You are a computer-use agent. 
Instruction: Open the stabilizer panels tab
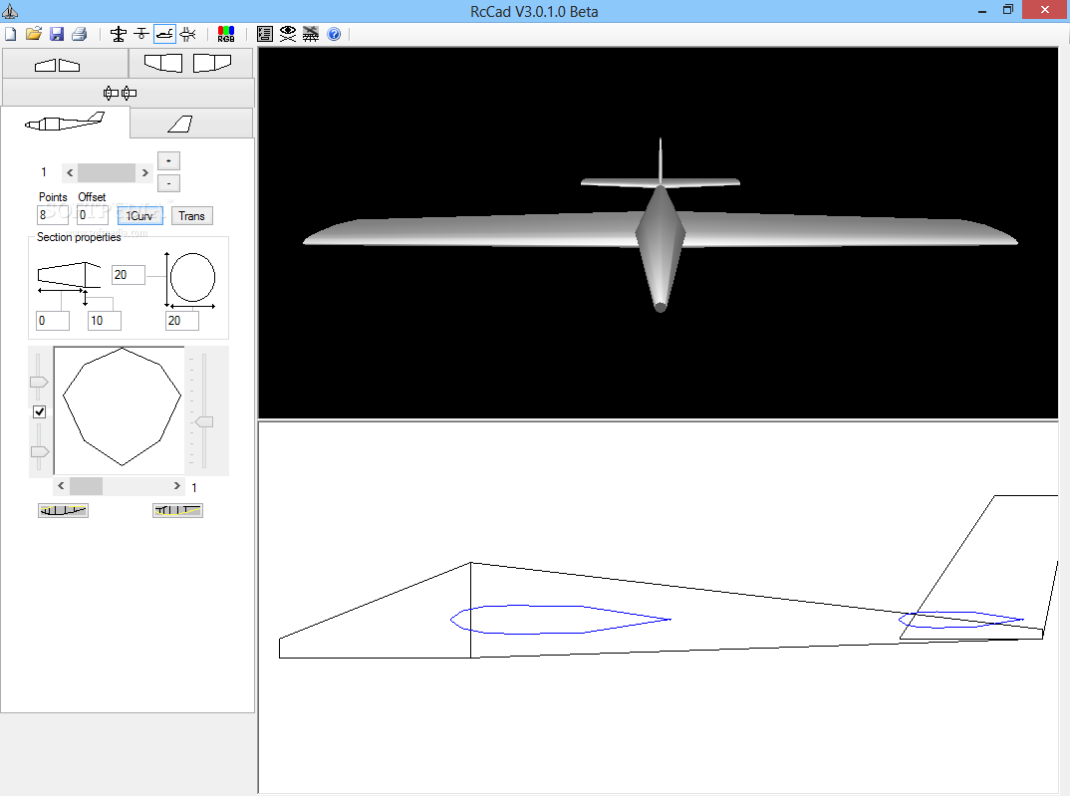click(x=190, y=64)
